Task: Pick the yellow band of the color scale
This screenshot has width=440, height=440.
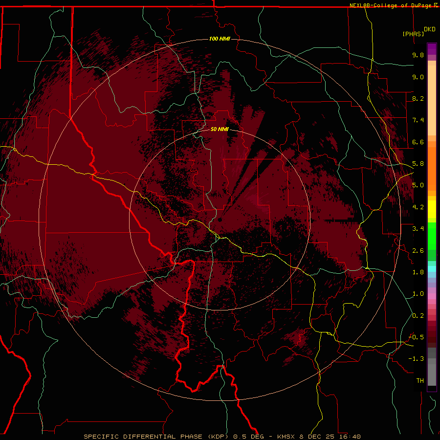Action: (432, 209)
